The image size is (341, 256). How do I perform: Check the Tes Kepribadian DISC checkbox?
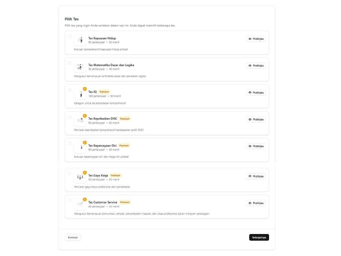coord(70,117)
